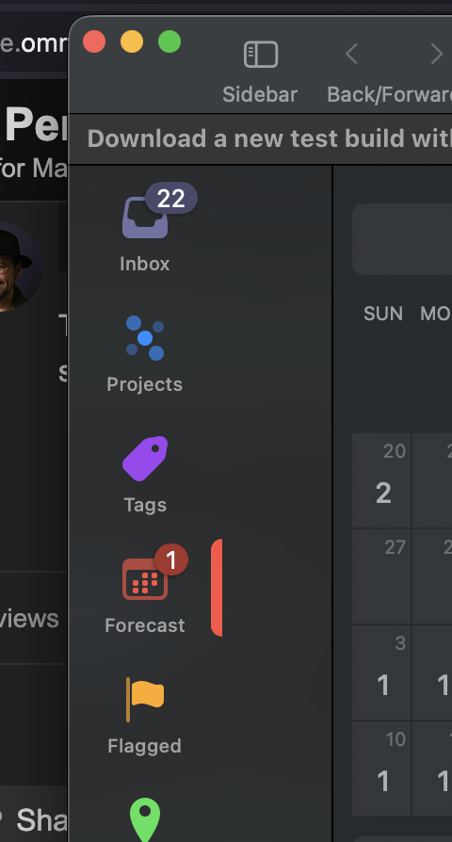
Task: Select day 27 in Forecast calendar
Action: pos(381,576)
